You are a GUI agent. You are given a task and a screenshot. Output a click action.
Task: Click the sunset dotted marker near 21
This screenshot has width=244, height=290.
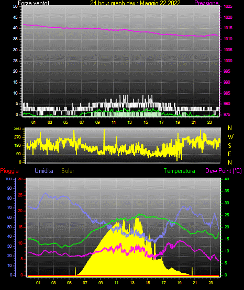point(192,271)
